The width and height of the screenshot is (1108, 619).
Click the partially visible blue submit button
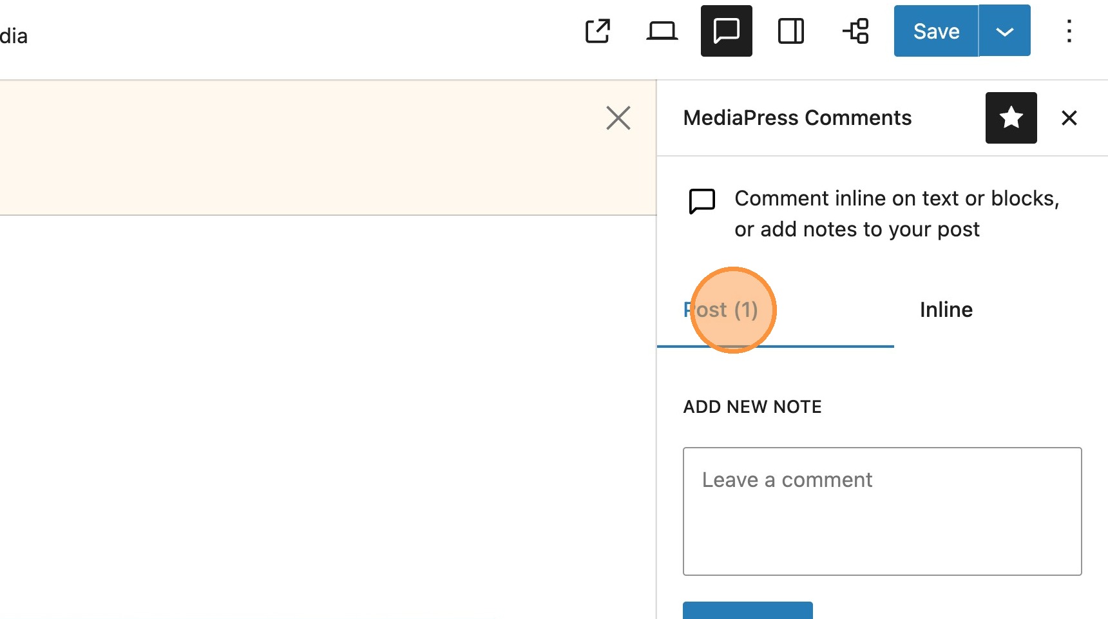click(747, 611)
